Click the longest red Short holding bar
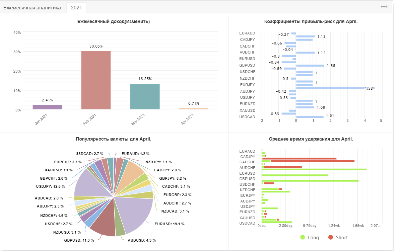394x251 pixels. click(x=313, y=161)
